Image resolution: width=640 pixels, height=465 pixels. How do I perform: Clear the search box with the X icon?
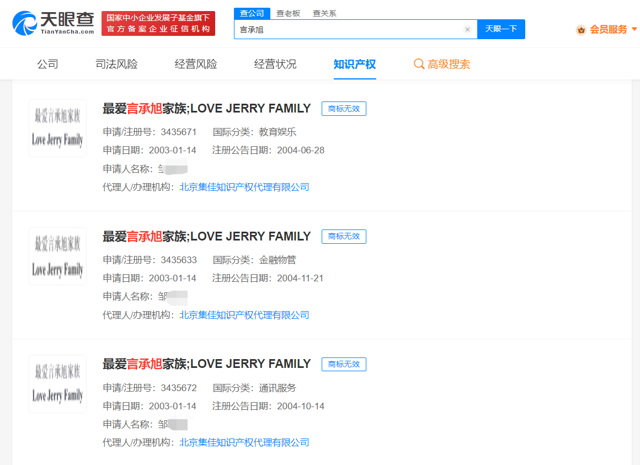[467, 29]
